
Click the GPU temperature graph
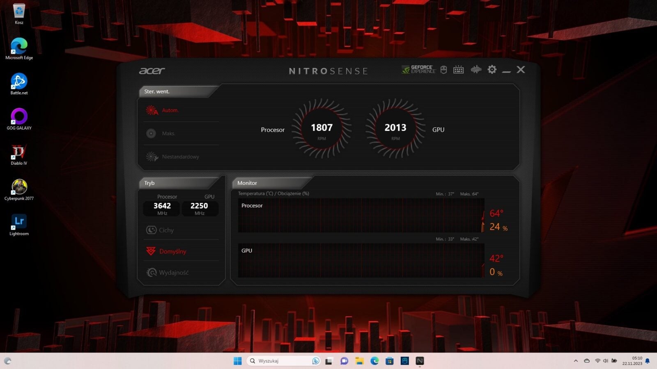point(361,260)
